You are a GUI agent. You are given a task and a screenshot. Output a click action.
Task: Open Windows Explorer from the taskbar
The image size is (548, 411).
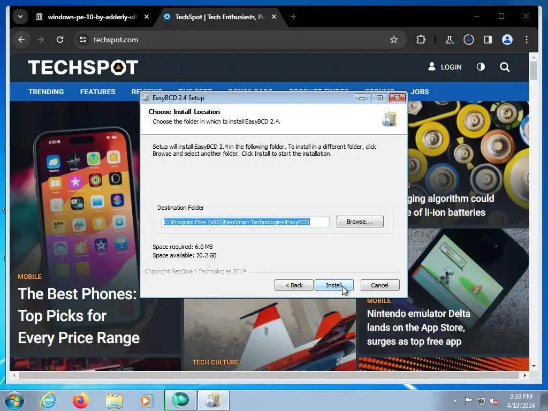114,400
